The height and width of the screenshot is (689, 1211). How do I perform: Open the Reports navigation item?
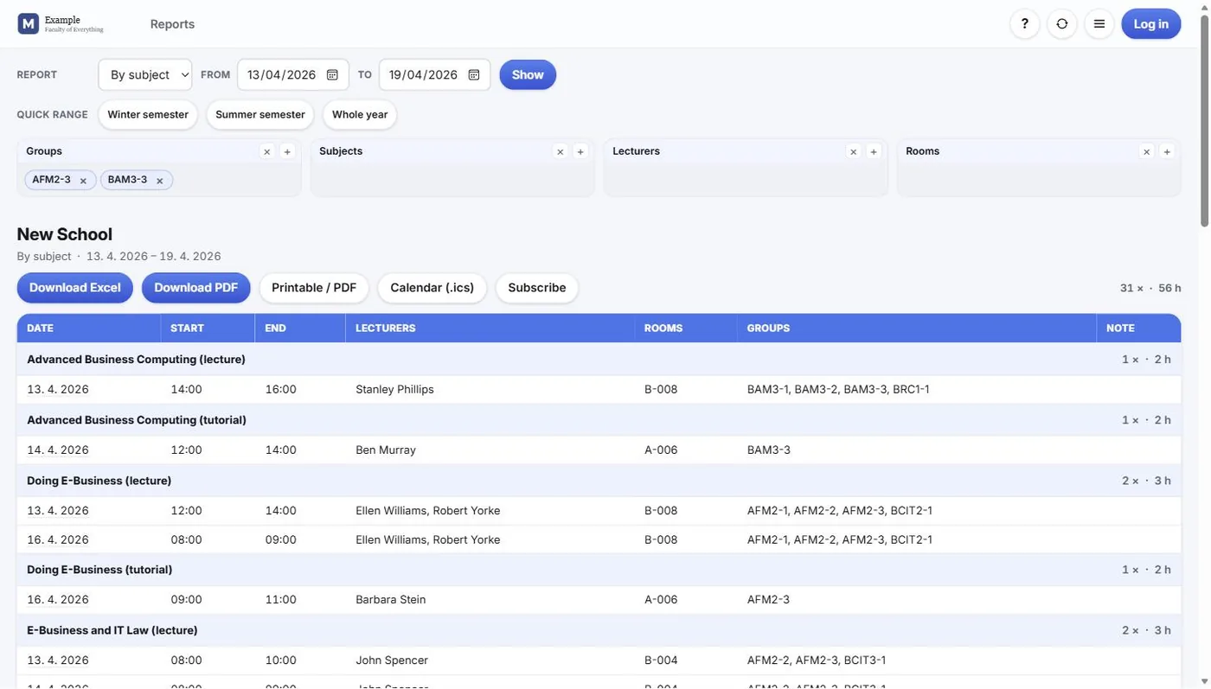click(172, 24)
